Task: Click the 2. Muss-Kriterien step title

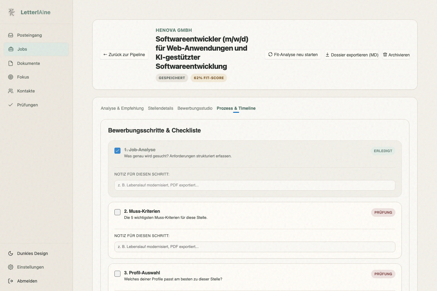Action: tap(142, 211)
